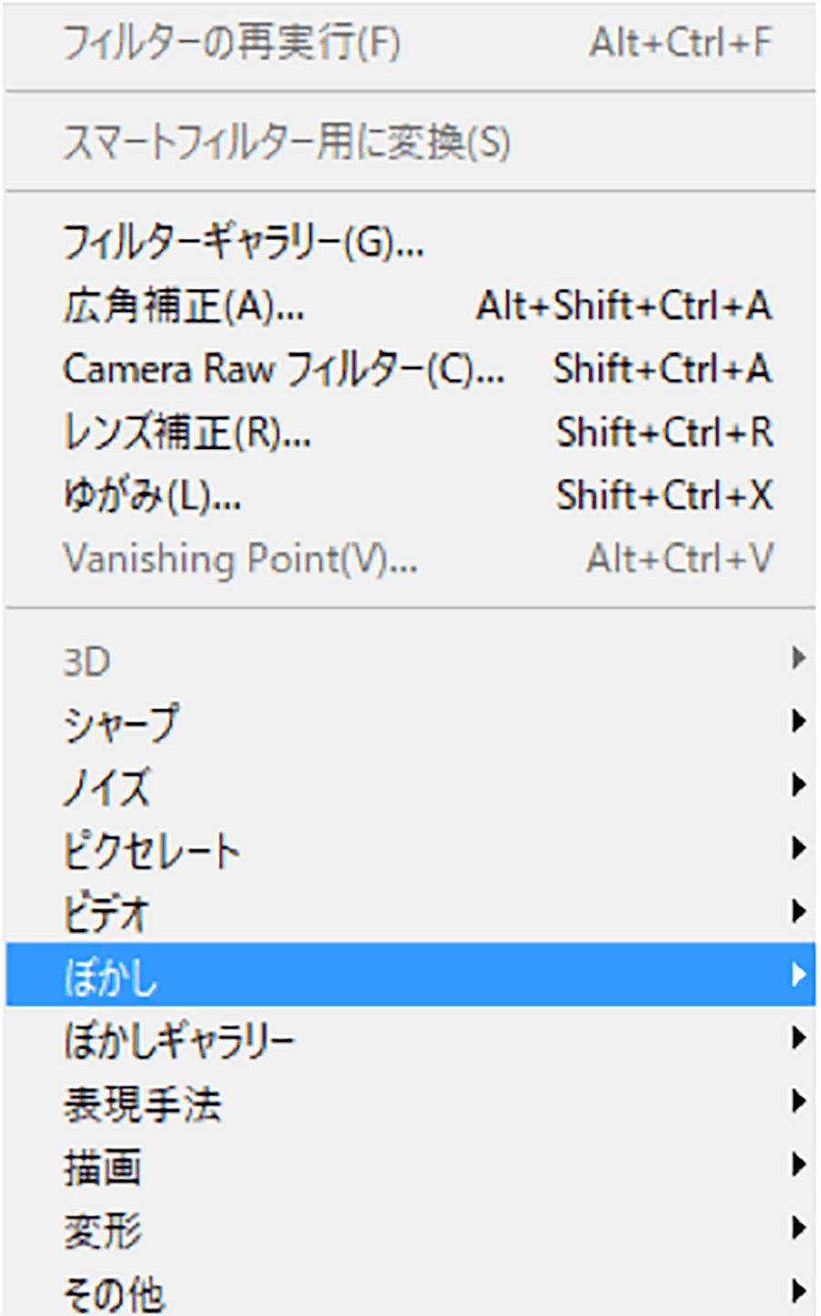
Task: Select スマートフィルター用に変換 menu entry
Action: (286, 143)
